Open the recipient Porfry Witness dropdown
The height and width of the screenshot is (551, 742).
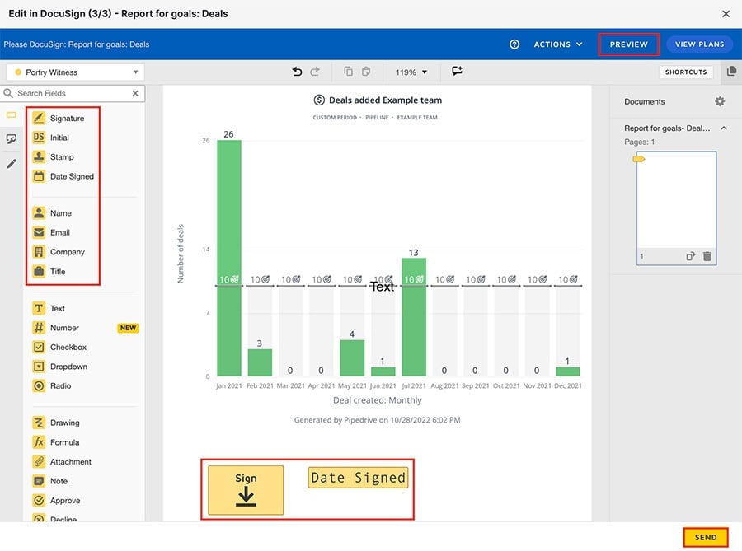74,72
